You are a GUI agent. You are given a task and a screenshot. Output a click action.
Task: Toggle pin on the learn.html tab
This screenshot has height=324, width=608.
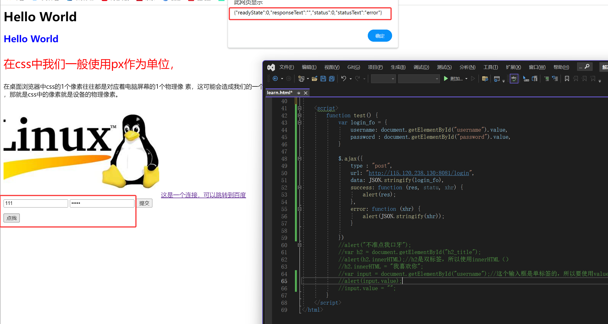[298, 93]
